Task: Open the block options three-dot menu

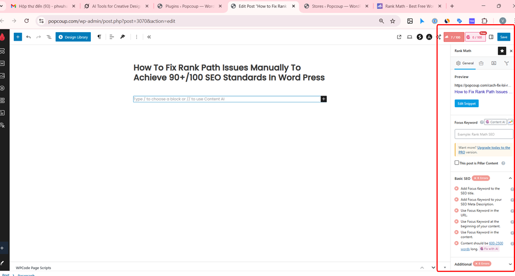Action: [x=137, y=37]
